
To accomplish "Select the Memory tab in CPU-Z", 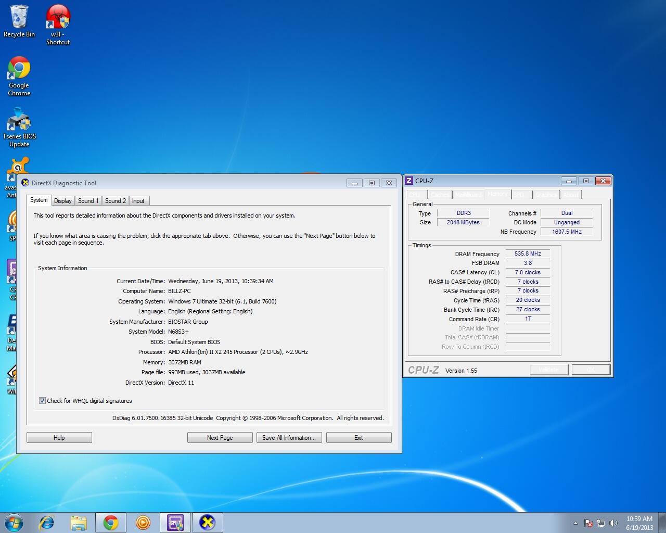I will click(497, 194).
